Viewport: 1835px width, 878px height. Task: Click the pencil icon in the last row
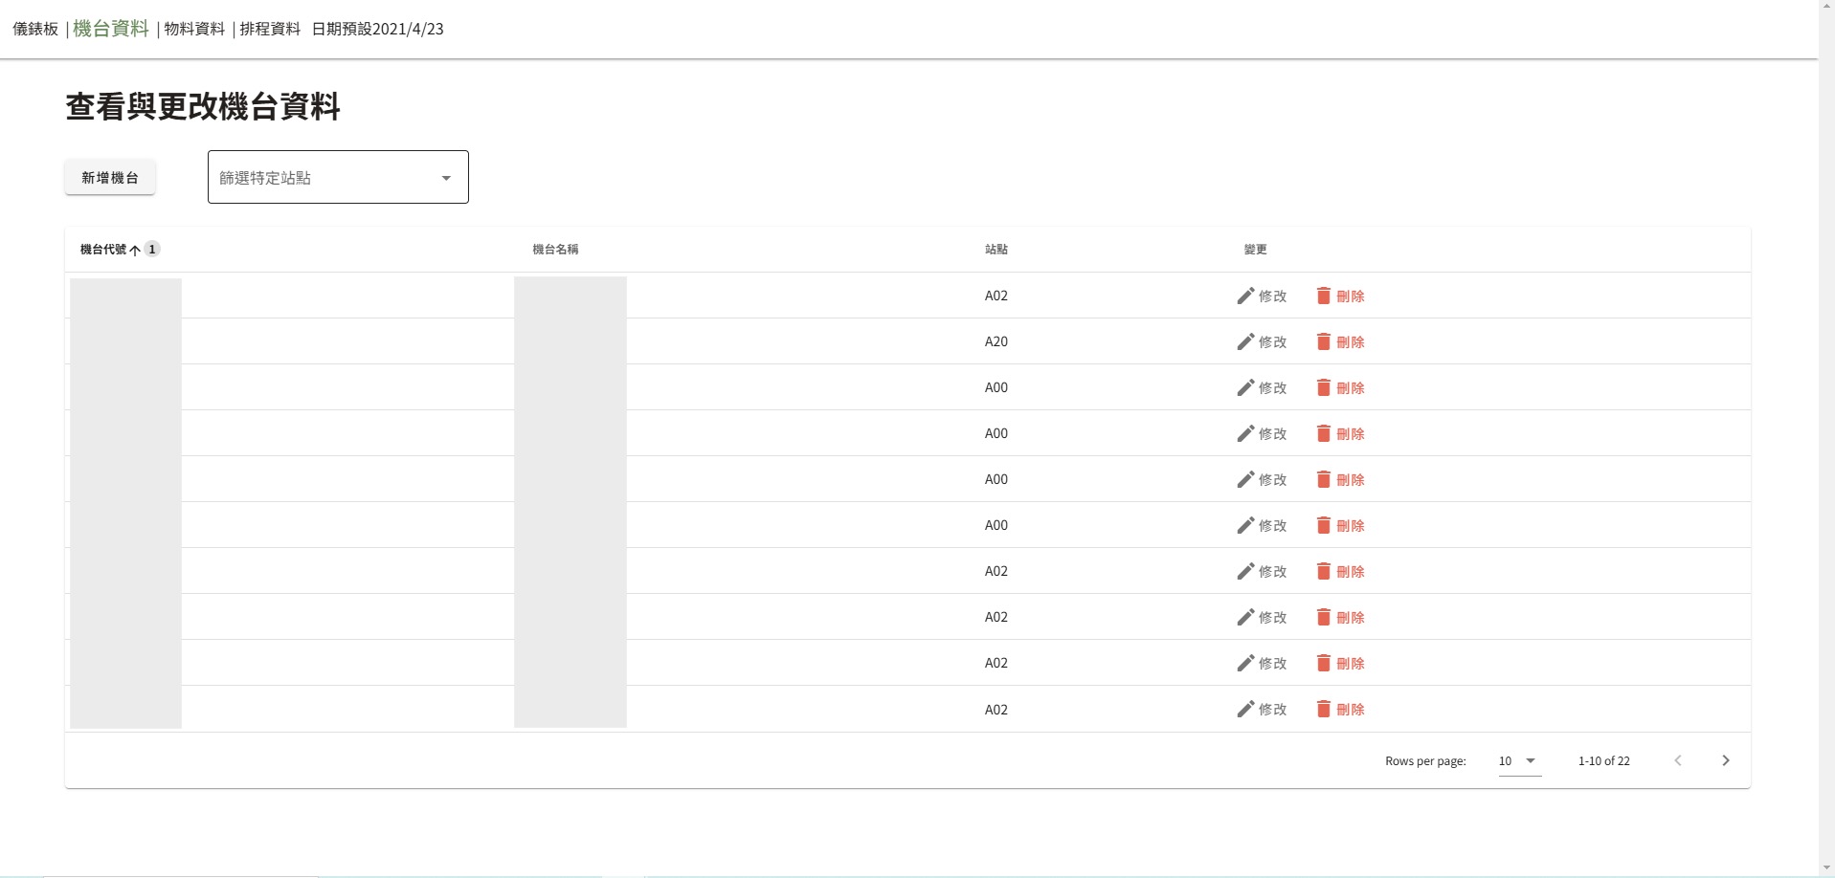click(x=1244, y=710)
